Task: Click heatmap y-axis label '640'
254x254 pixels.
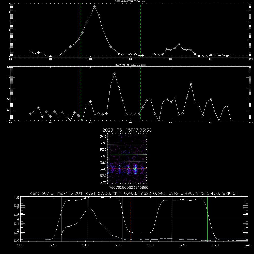Action: tap(103, 137)
